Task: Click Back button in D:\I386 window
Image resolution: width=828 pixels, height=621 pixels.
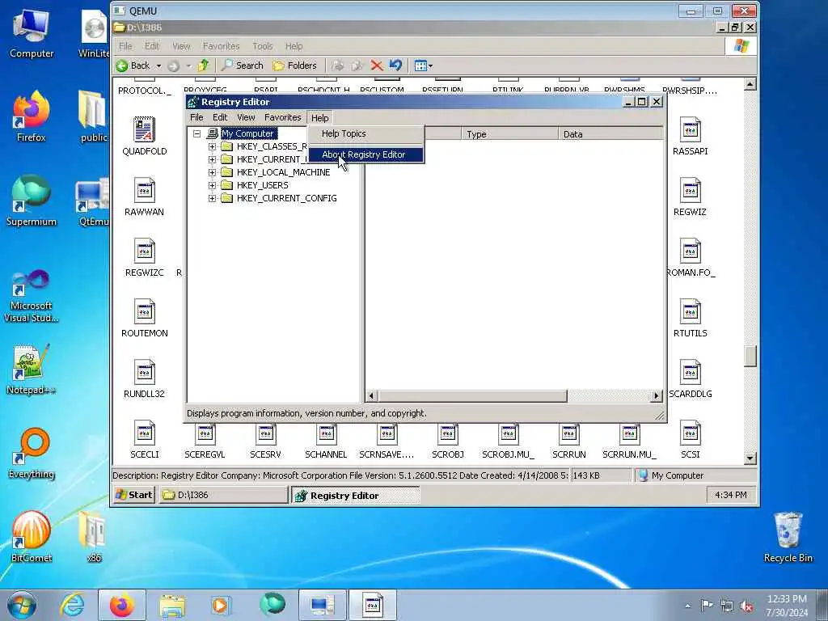Action: coord(133,65)
